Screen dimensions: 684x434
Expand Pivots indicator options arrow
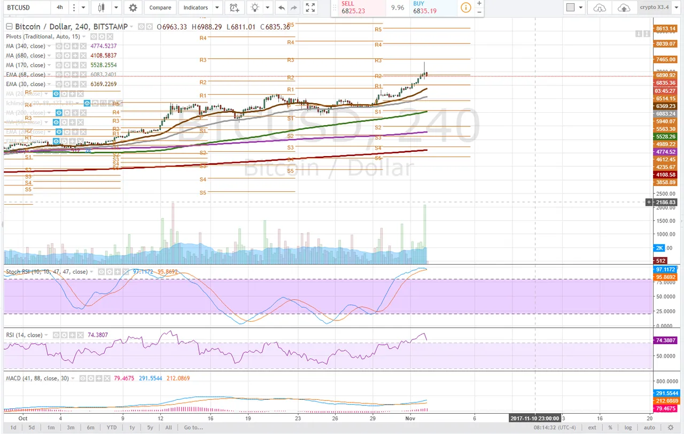point(84,36)
